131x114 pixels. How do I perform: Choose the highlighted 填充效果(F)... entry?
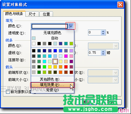click(53, 85)
